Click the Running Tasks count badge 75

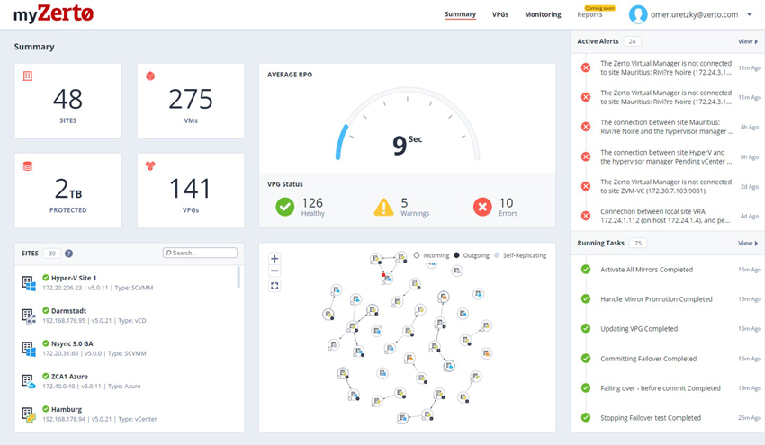[x=638, y=243]
